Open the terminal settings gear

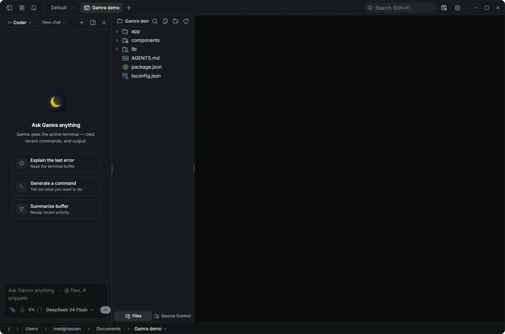pos(457,8)
